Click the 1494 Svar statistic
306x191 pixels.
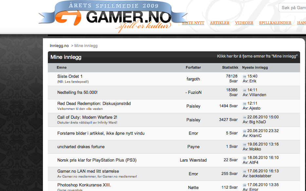(x=228, y=106)
